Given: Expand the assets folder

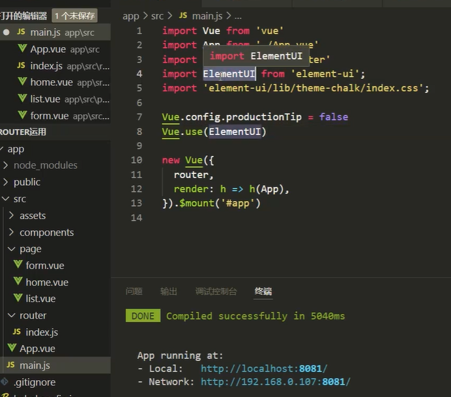Looking at the screenshot, I should tap(12, 216).
